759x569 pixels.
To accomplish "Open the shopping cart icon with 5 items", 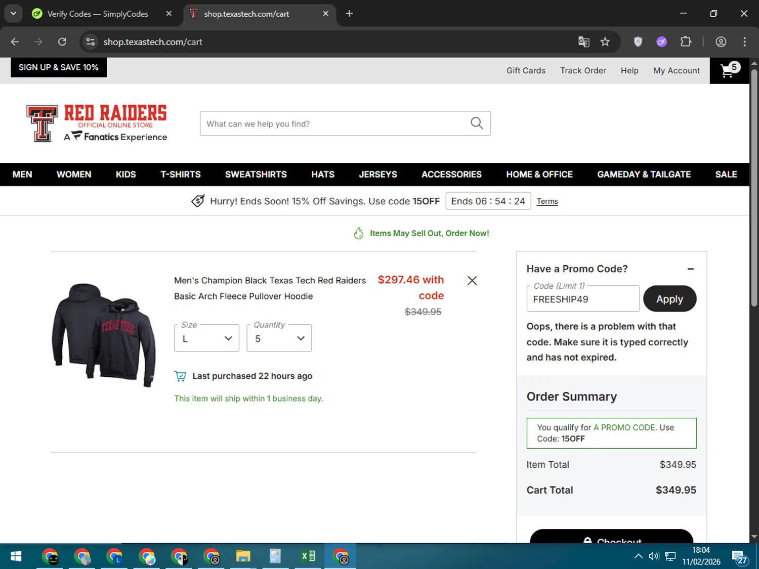I will click(729, 70).
